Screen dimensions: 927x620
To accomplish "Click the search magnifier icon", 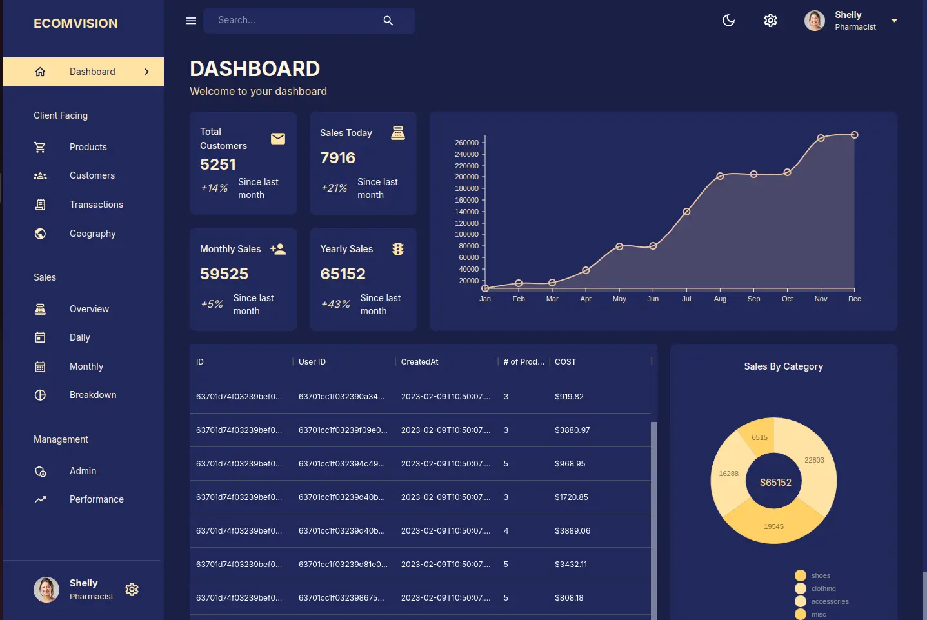I will click(388, 21).
